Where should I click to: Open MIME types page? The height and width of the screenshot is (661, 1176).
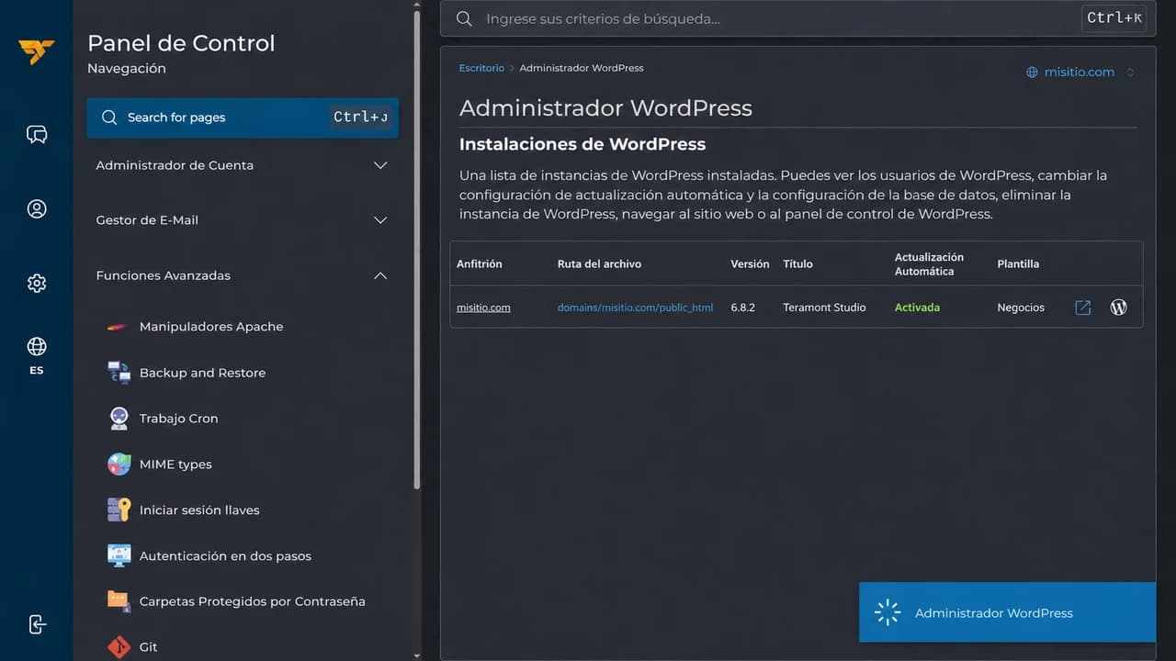pyautogui.click(x=175, y=465)
